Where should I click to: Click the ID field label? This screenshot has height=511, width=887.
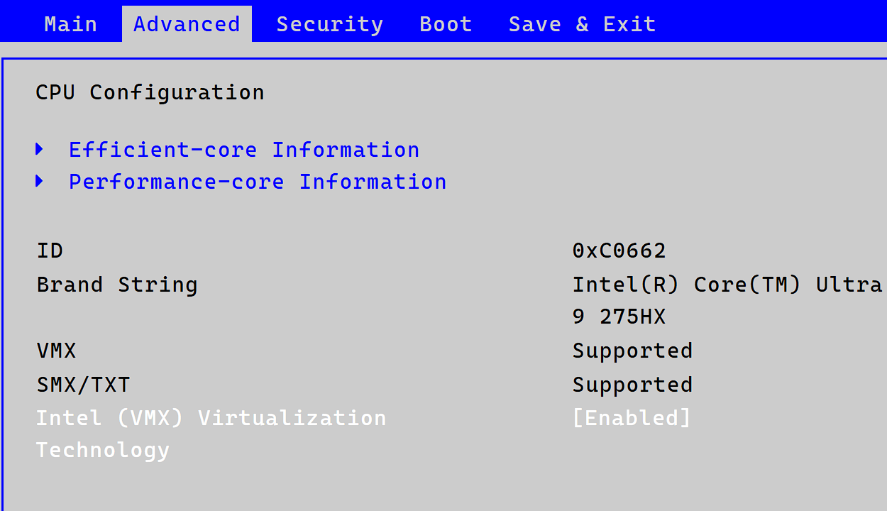(x=50, y=251)
